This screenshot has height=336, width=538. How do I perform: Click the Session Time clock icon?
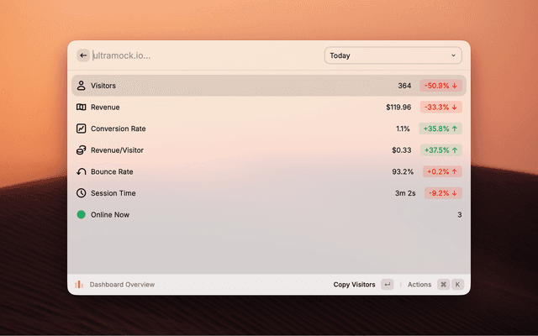(81, 193)
